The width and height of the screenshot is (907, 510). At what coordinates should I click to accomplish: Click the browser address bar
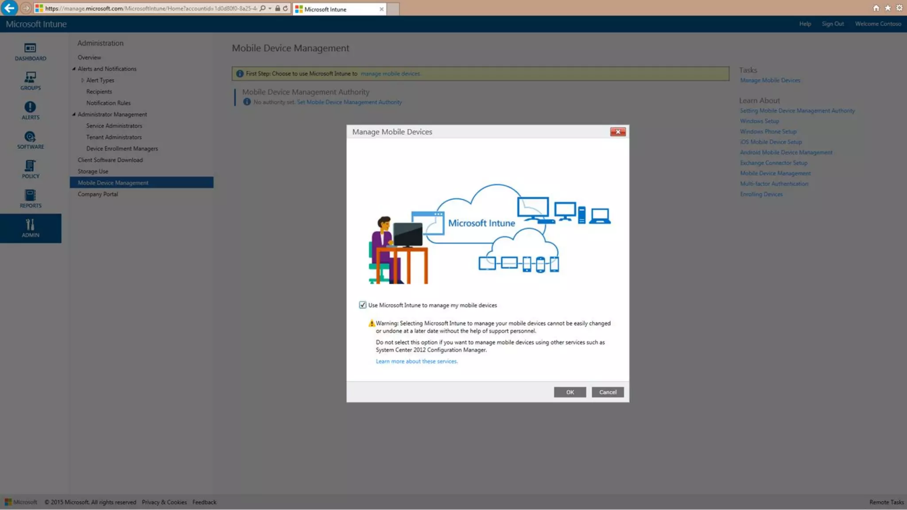(x=151, y=8)
